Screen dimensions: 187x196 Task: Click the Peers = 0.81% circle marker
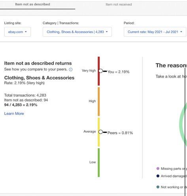coord(101,132)
